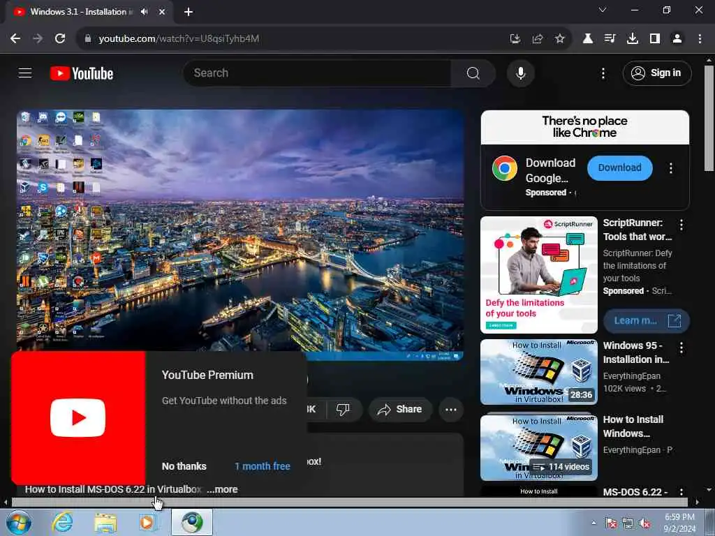Click the Action Center flag tray icon
Screen dimensions: 715x536
click(x=611, y=523)
